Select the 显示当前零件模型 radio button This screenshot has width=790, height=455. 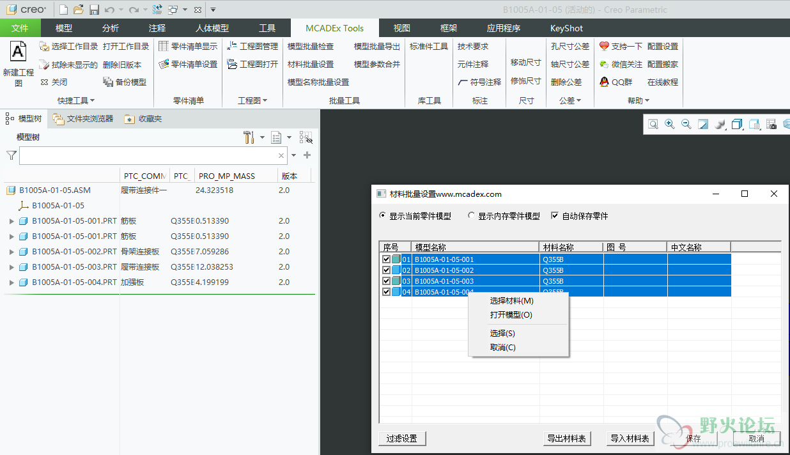pos(383,216)
